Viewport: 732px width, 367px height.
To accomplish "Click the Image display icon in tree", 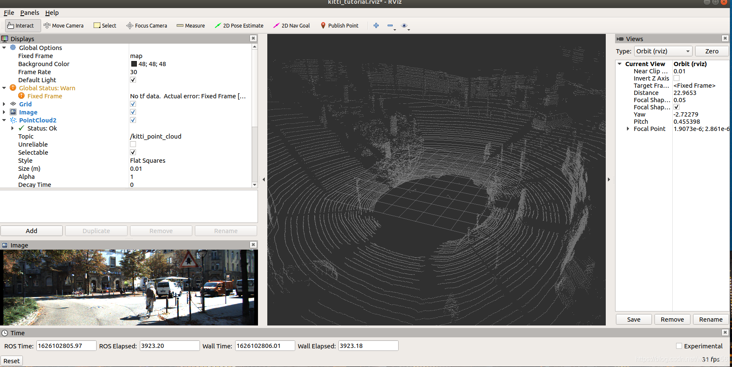I will [x=13, y=112].
